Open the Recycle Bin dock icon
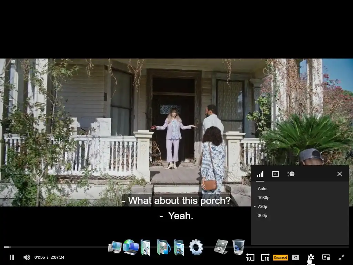Screen dimensions: 353x265 click(x=239, y=247)
